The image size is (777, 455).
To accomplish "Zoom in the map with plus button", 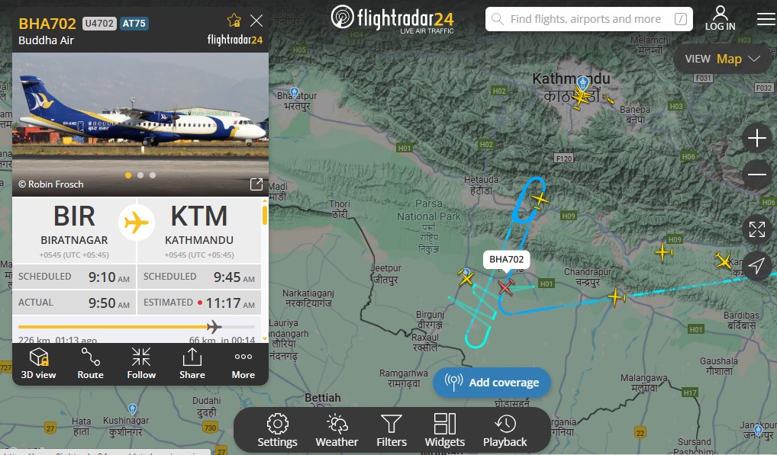I will (x=756, y=138).
